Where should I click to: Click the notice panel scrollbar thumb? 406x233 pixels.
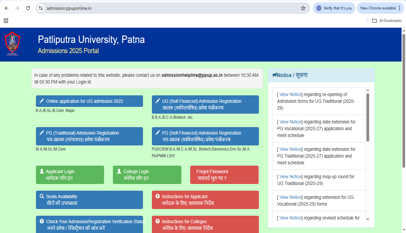(368, 117)
